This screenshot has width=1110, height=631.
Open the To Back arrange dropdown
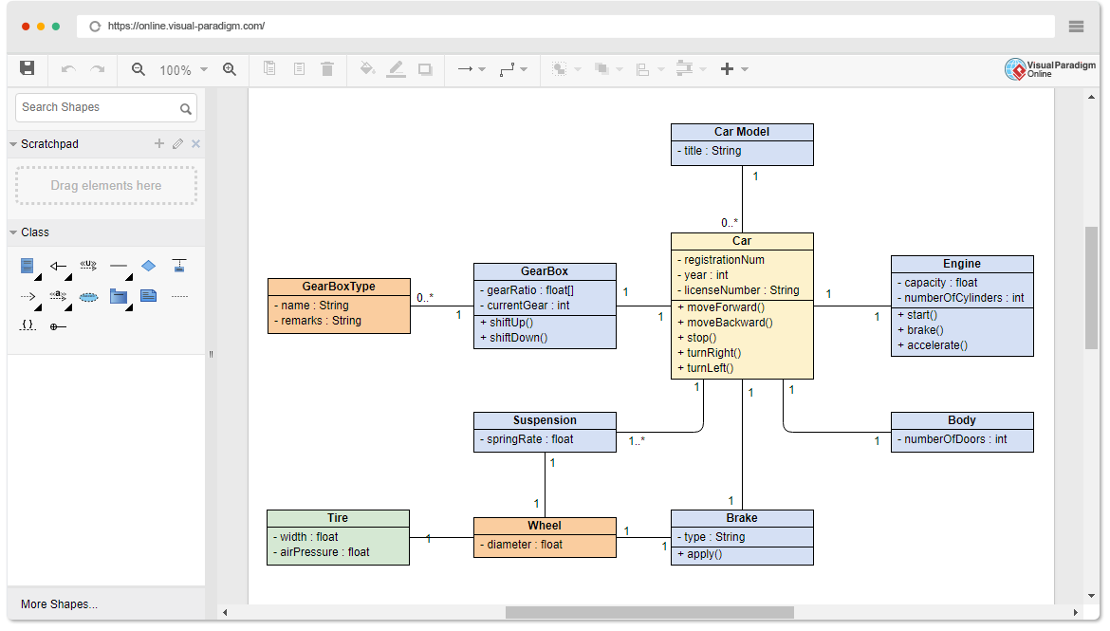click(607, 68)
